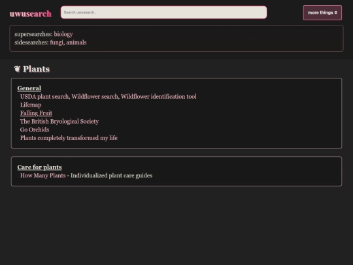Click the Plants page heading text
353x265 pixels.
pyautogui.click(x=36, y=69)
